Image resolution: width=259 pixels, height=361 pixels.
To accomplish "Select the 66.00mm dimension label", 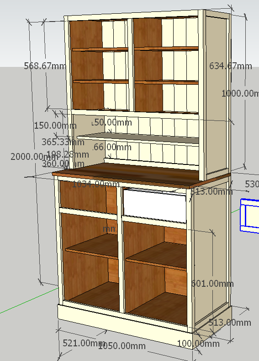I will [113, 147].
